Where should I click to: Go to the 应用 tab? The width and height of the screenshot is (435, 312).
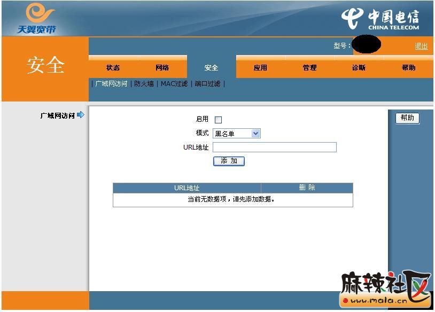click(x=260, y=68)
